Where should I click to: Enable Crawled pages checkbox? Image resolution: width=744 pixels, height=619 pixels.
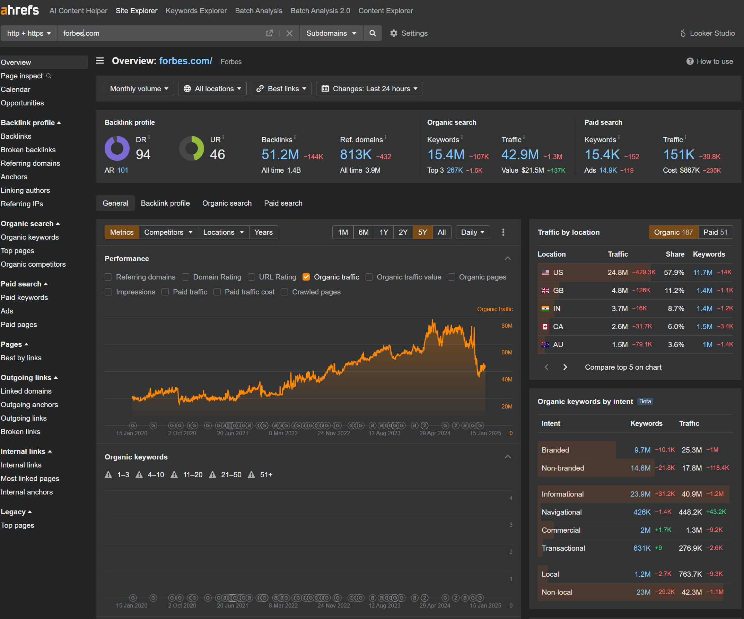(x=284, y=292)
